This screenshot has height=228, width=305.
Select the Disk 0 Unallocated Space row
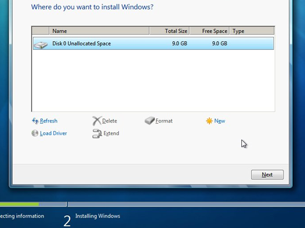[153, 44]
